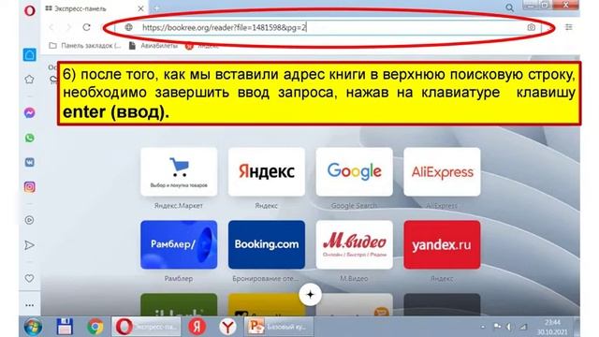599x337 pixels.
Task: Go to the sidebar home icon
Action: (30, 54)
